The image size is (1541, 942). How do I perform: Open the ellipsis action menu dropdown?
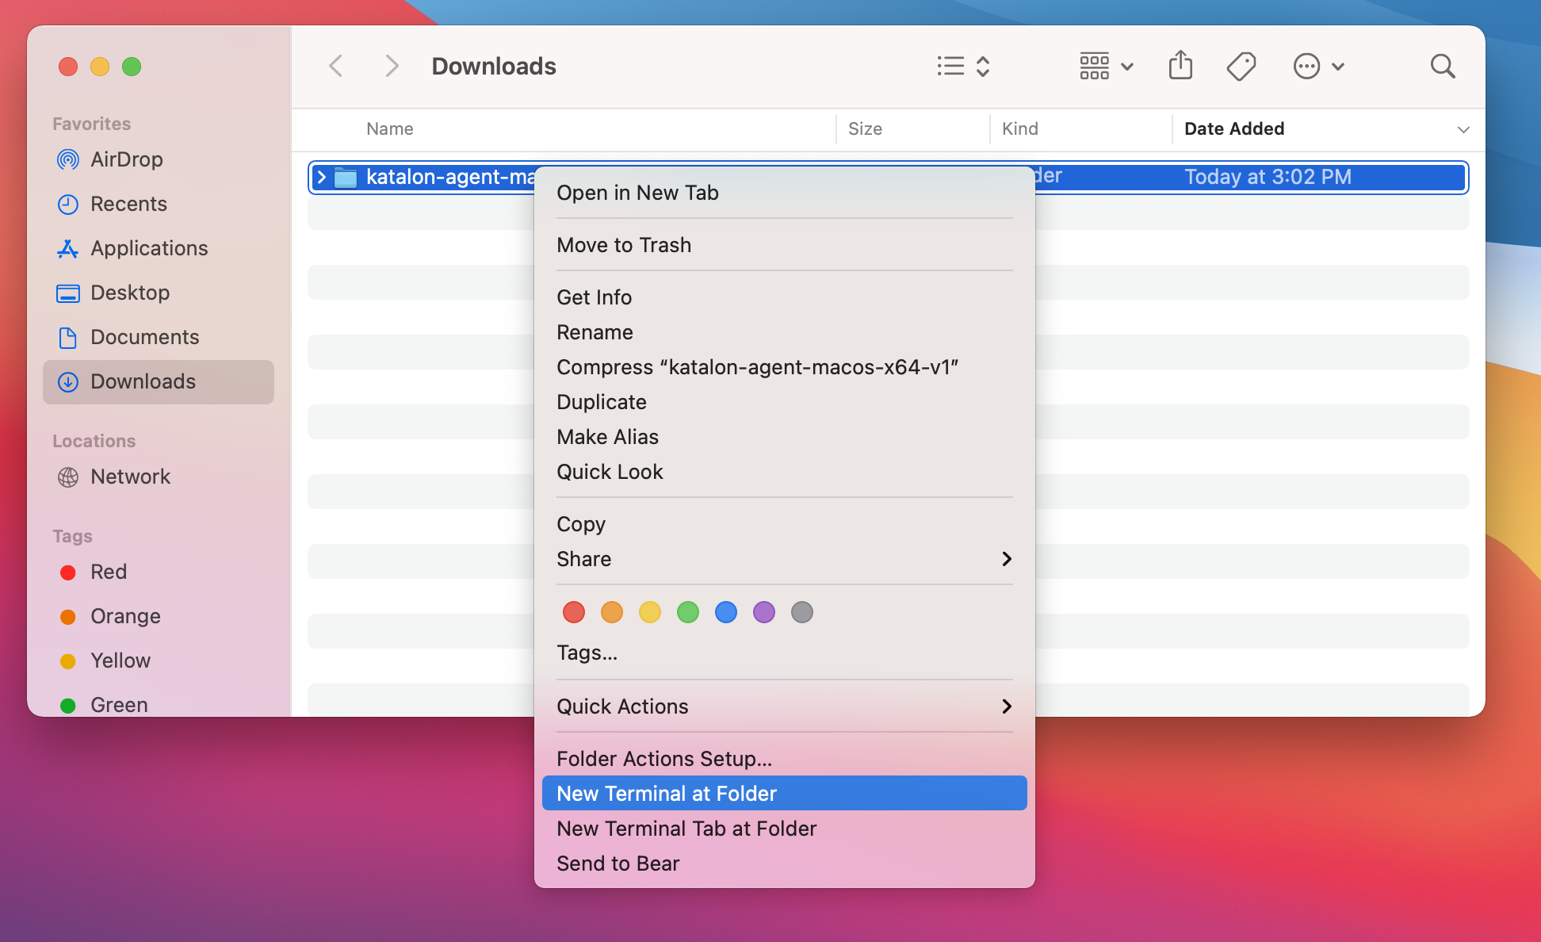tap(1318, 66)
